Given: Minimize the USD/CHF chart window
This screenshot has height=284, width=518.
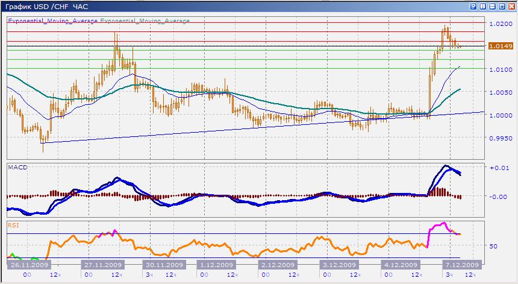Looking at the screenshot, I should point(493,6).
